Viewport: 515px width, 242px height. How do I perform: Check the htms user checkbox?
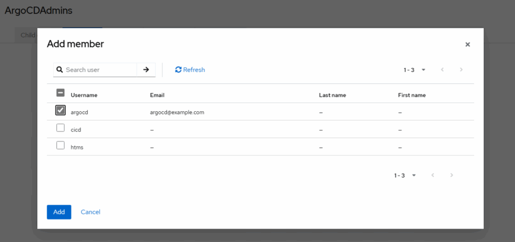[60, 145]
